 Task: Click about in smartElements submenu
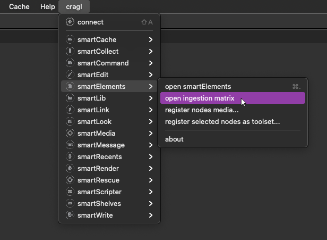(174, 139)
